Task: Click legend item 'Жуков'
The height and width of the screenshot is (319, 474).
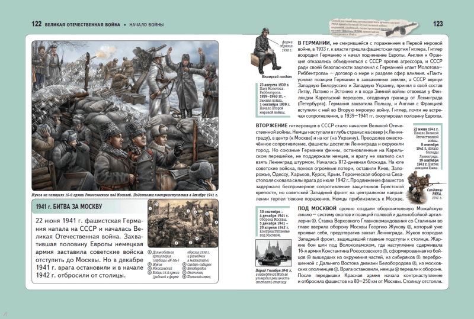Action: point(155,265)
